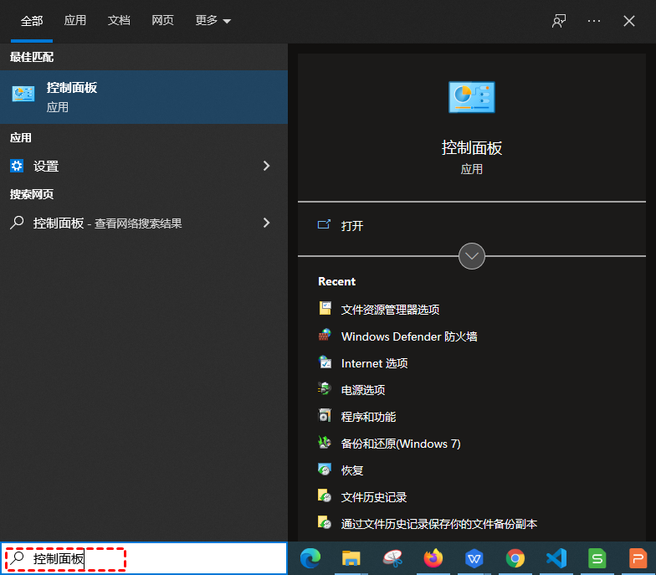Screen dimensions: 656x575
Task: Open the 更多 dropdown menu
Action: coord(213,20)
